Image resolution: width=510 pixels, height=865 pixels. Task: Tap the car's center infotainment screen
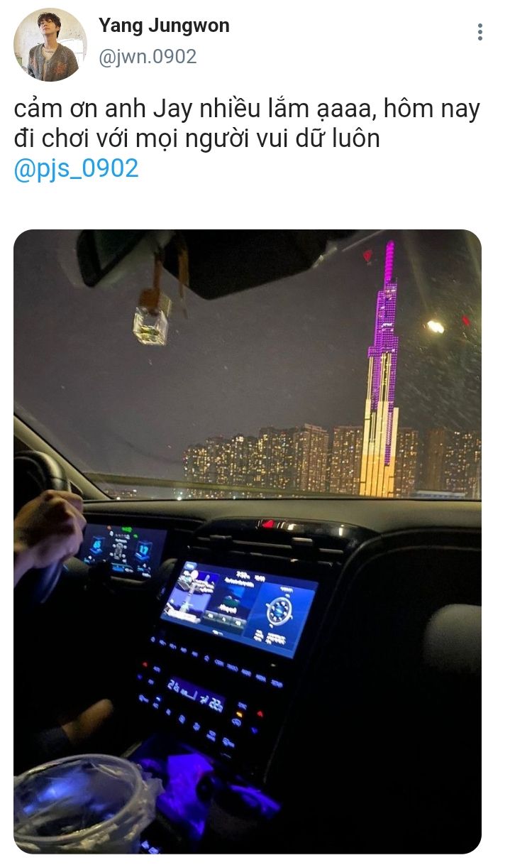[238, 607]
